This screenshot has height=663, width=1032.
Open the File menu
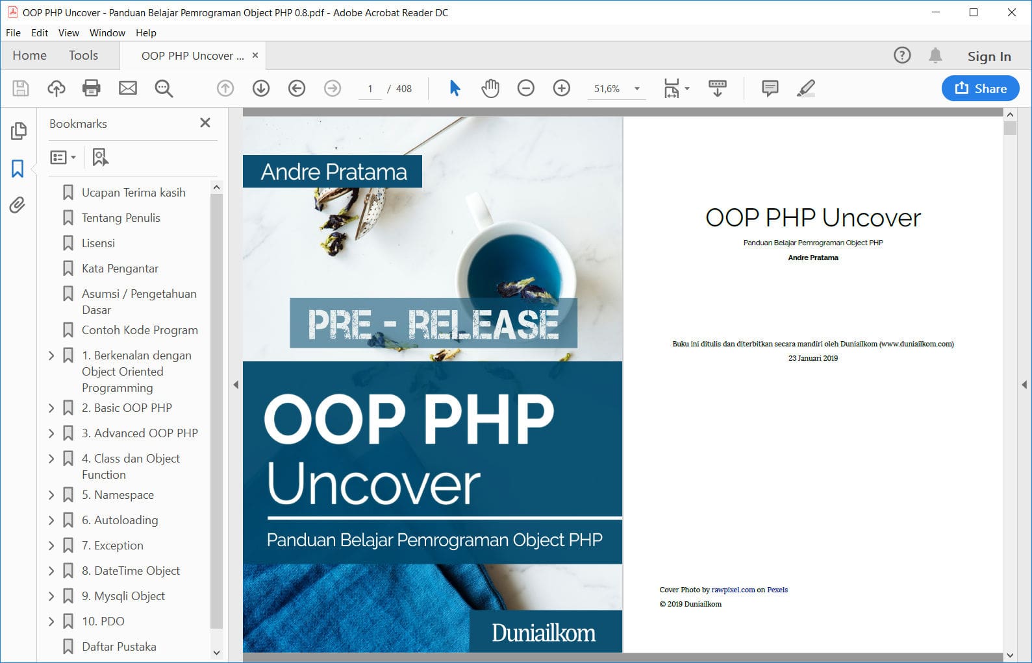click(13, 32)
